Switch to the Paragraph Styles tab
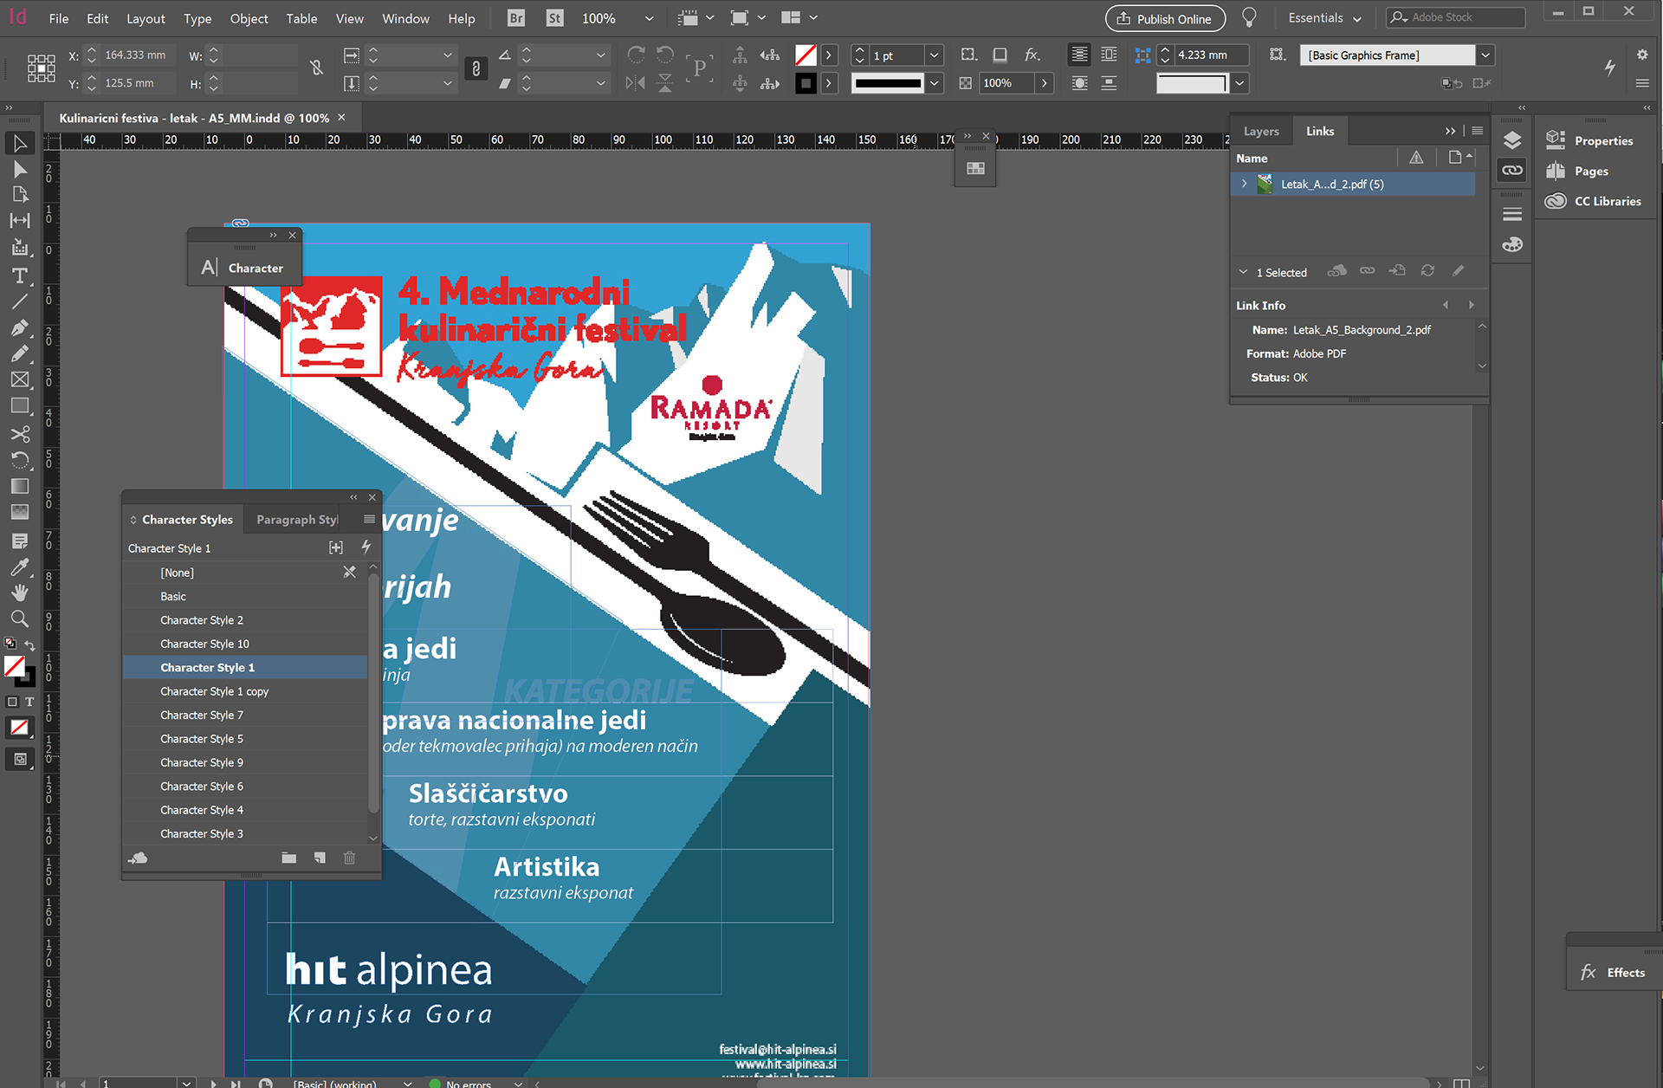This screenshot has height=1088, width=1663. 297,520
